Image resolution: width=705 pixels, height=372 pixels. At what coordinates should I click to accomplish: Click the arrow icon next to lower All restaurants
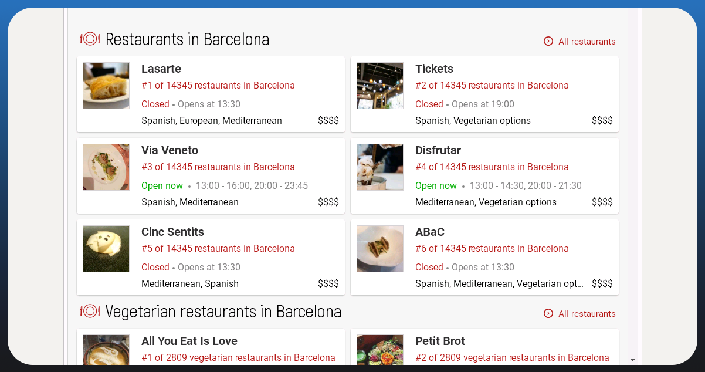point(548,313)
